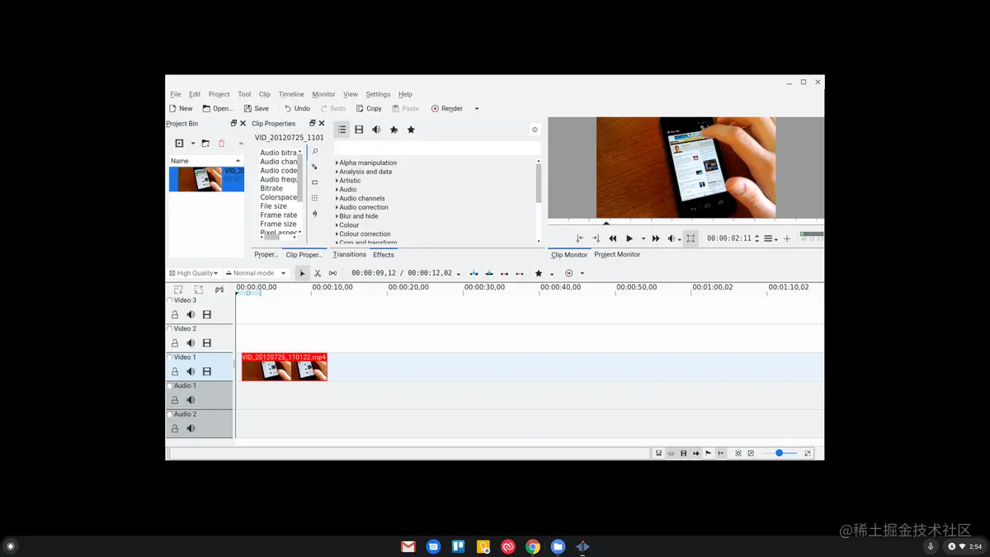Image resolution: width=990 pixels, height=557 pixels.
Task: Open the Timeline menu
Action: pyautogui.click(x=291, y=94)
